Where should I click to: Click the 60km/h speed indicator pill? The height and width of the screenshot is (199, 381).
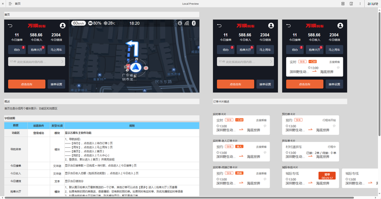click(x=79, y=23)
